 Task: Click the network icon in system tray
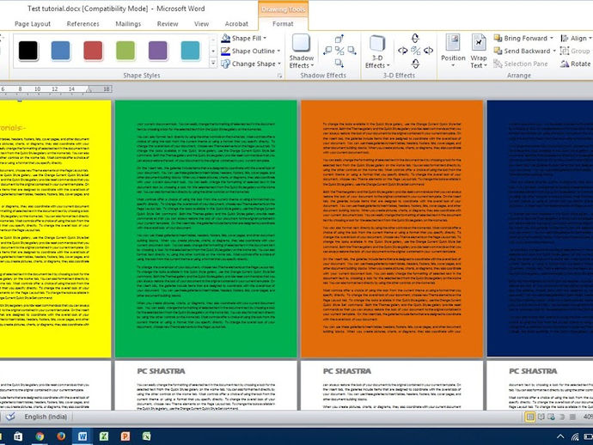click(575, 436)
